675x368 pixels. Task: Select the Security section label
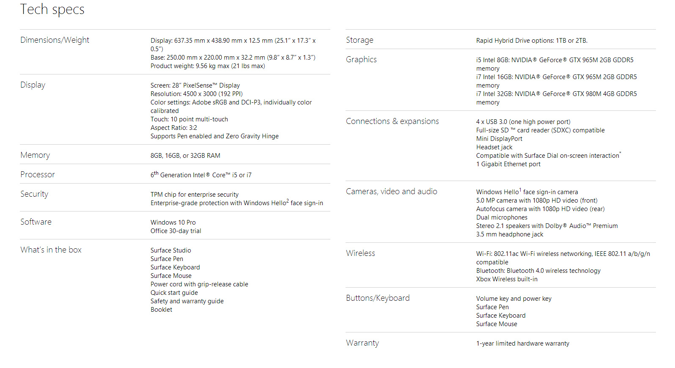pyautogui.click(x=34, y=194)
